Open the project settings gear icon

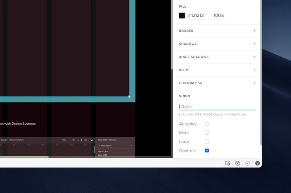click(x=228, y=163)
